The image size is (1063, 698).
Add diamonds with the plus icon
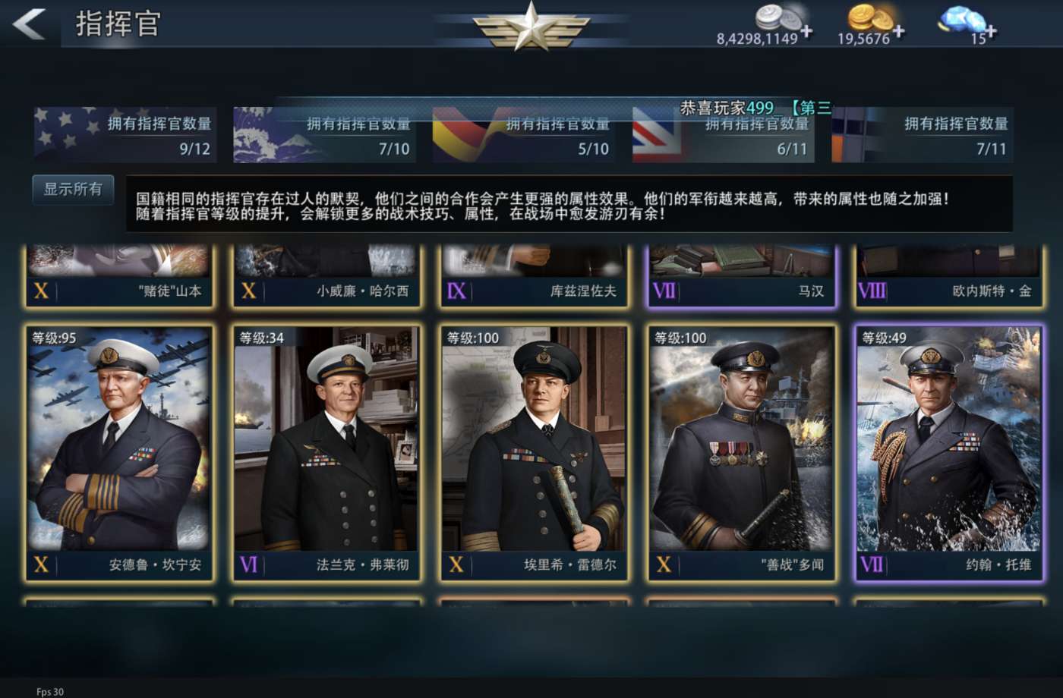991,31
